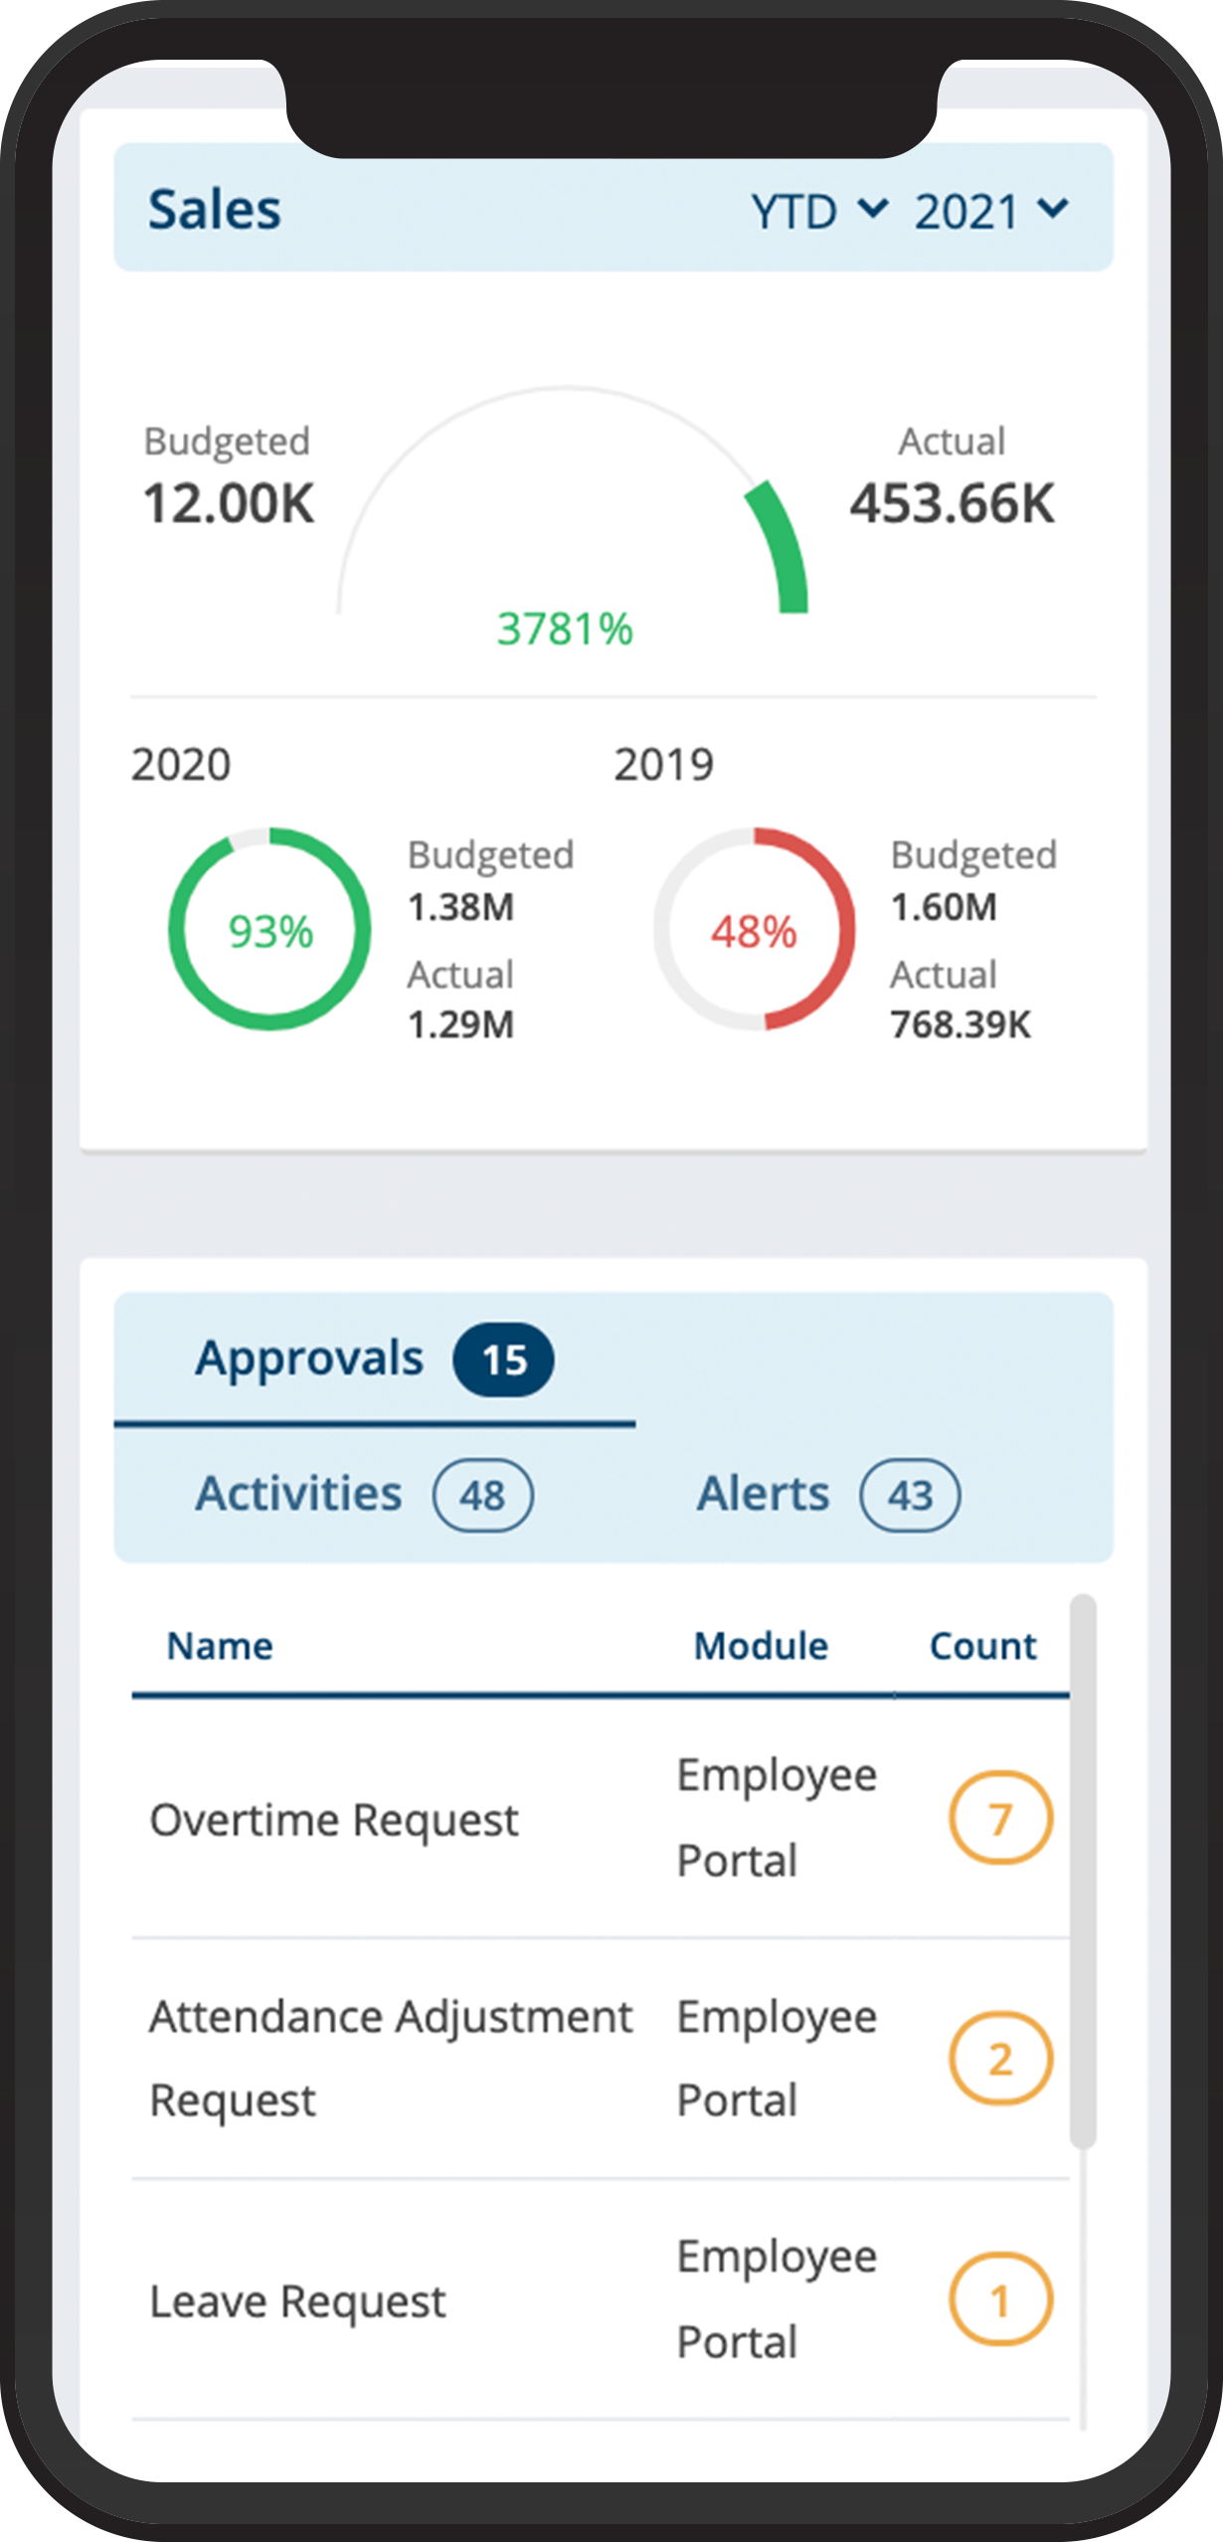Open the Attendance Adjustment Request row

point(390,2059)
